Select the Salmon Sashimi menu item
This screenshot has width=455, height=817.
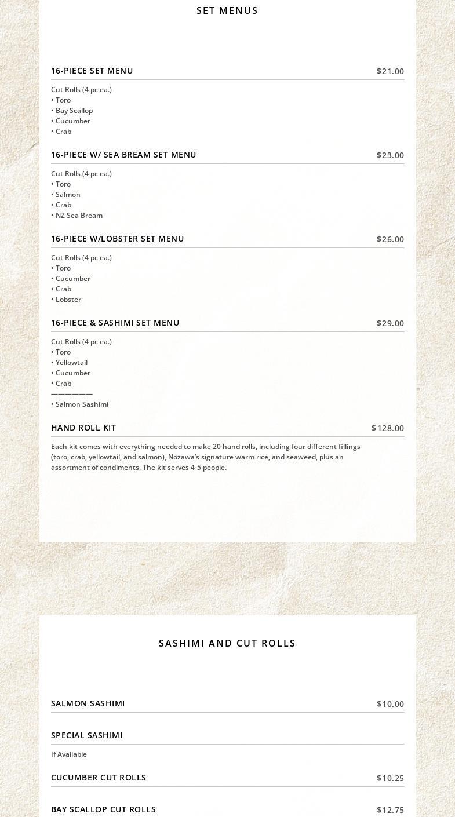(88, 703)
